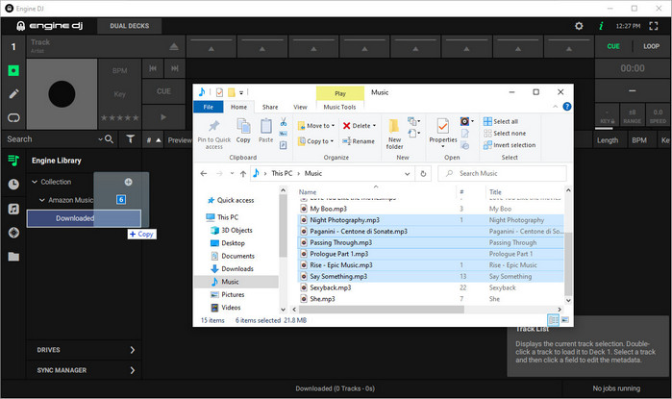Go back in Explorer navigation

[204, 174]
